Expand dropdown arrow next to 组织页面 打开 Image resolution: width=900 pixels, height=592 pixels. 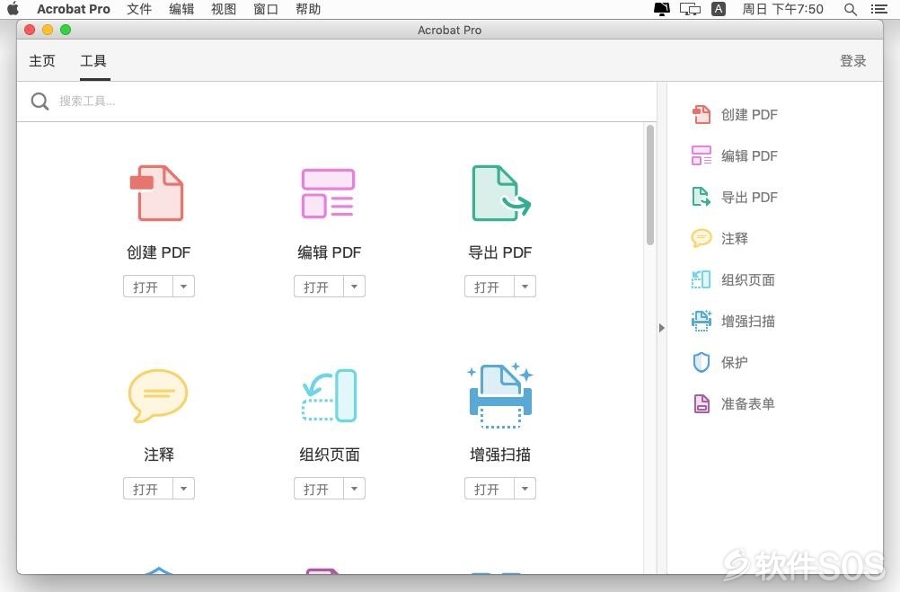[x=354, y=489]
